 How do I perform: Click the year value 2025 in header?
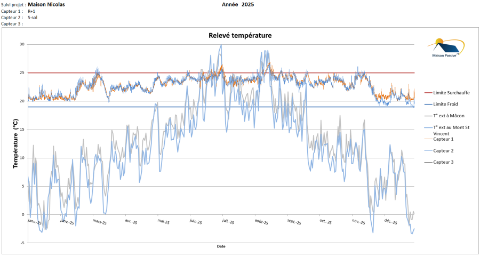pyautogui.click(x=247, y=4)
